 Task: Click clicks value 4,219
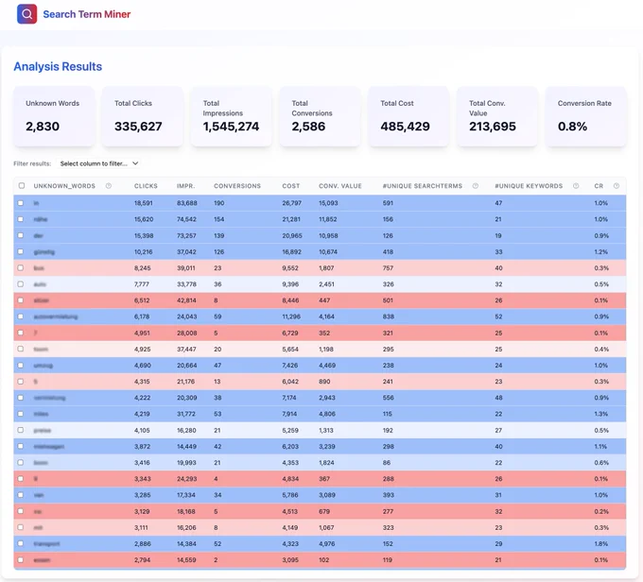142,414
